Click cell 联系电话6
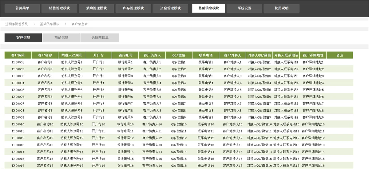Viewport: 369px width, 169px height. pyautogui.click(x=206, y=97)
